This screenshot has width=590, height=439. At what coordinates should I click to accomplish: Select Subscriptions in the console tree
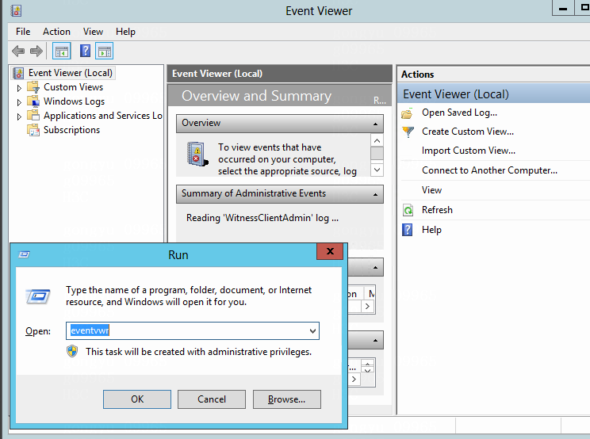[x=71, y=130]
